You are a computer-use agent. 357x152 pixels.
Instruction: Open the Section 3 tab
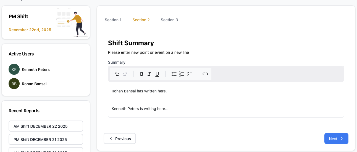tap(169, 20)
